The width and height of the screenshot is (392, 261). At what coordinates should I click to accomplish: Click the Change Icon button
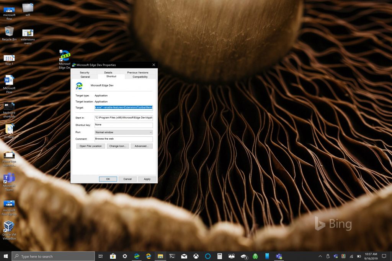click(118, 146)
